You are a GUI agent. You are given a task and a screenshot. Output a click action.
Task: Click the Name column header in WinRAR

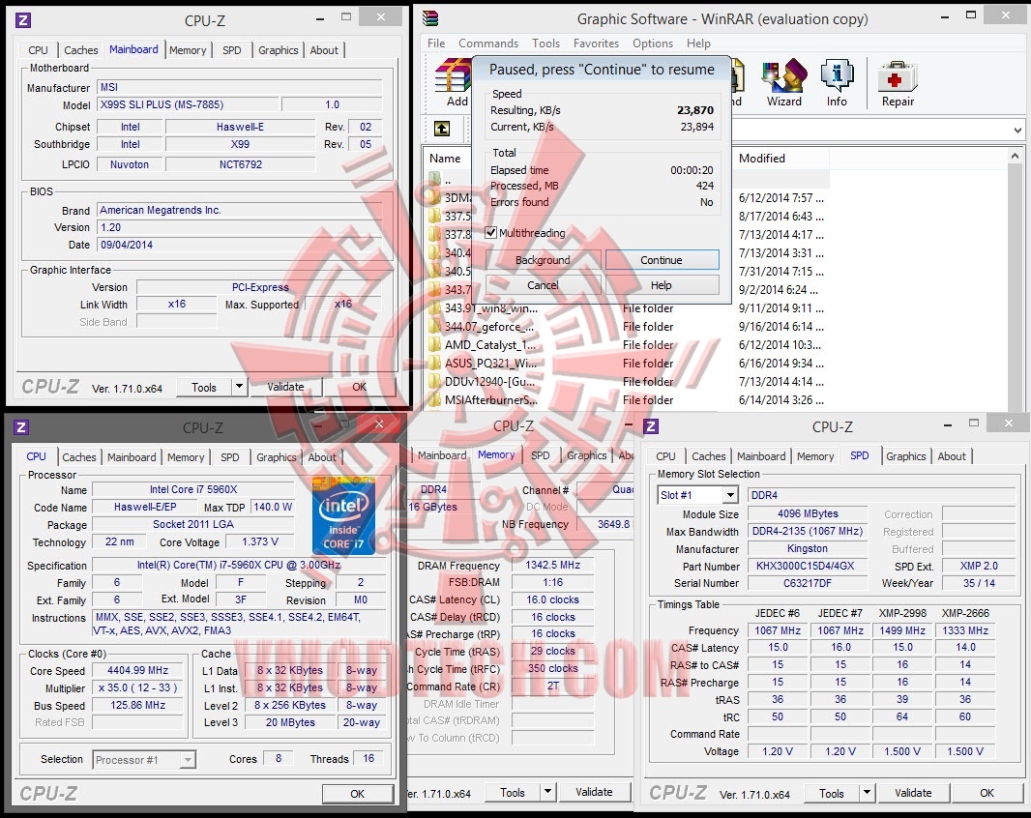pyautogui.click(x=447, y=158)
